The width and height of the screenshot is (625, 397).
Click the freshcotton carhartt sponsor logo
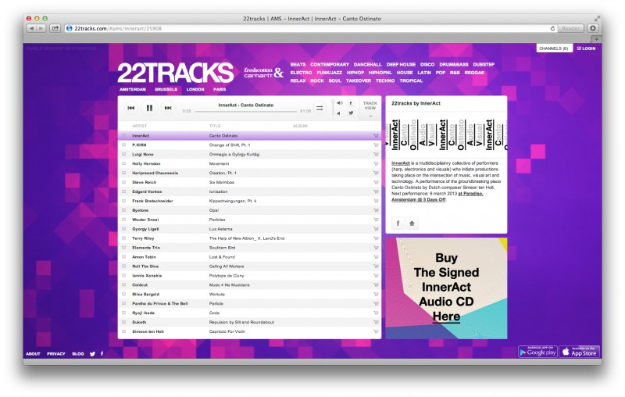coord(263,73)
